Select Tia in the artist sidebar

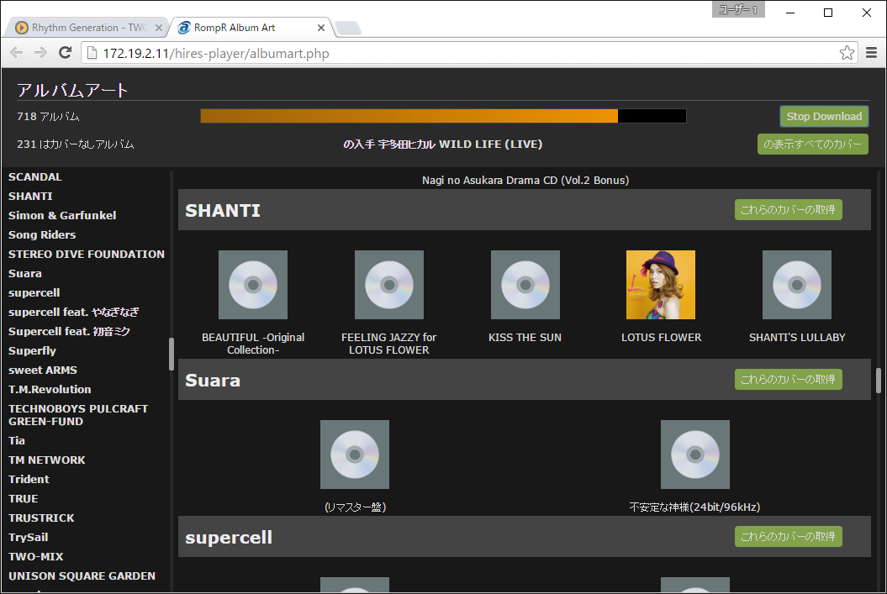17,440
